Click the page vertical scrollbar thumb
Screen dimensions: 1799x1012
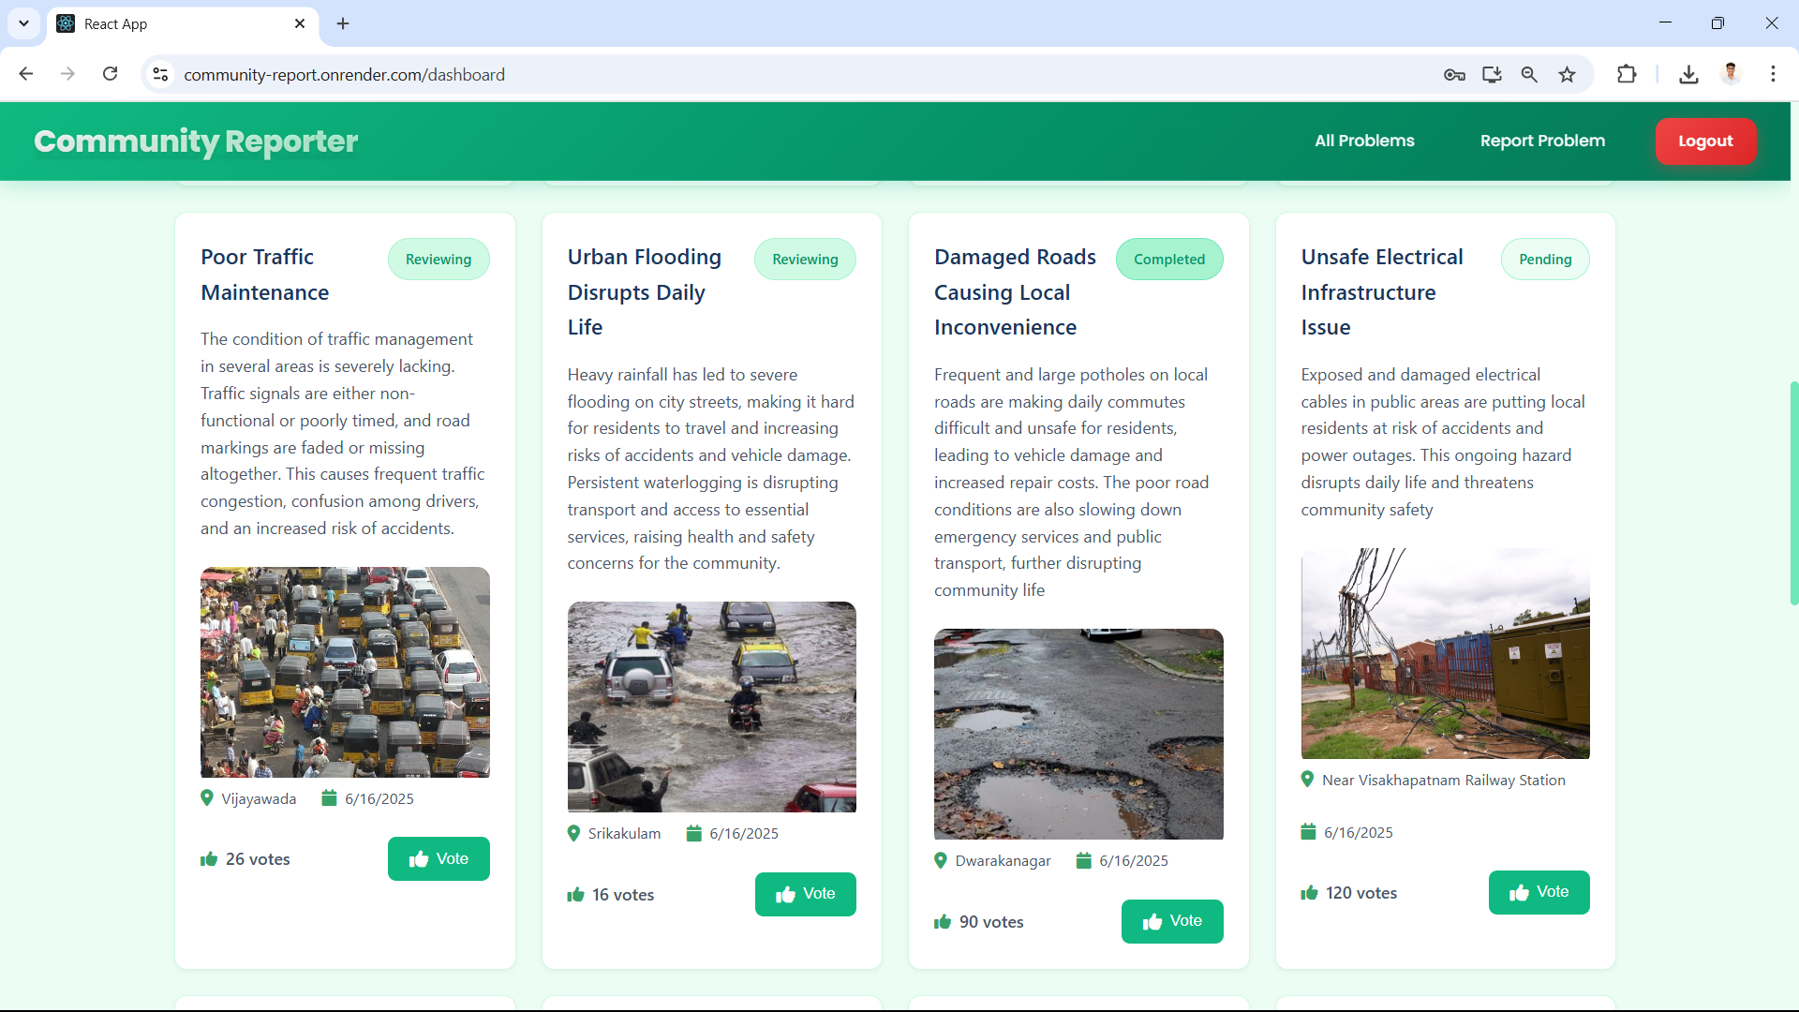coord(1793,492)
